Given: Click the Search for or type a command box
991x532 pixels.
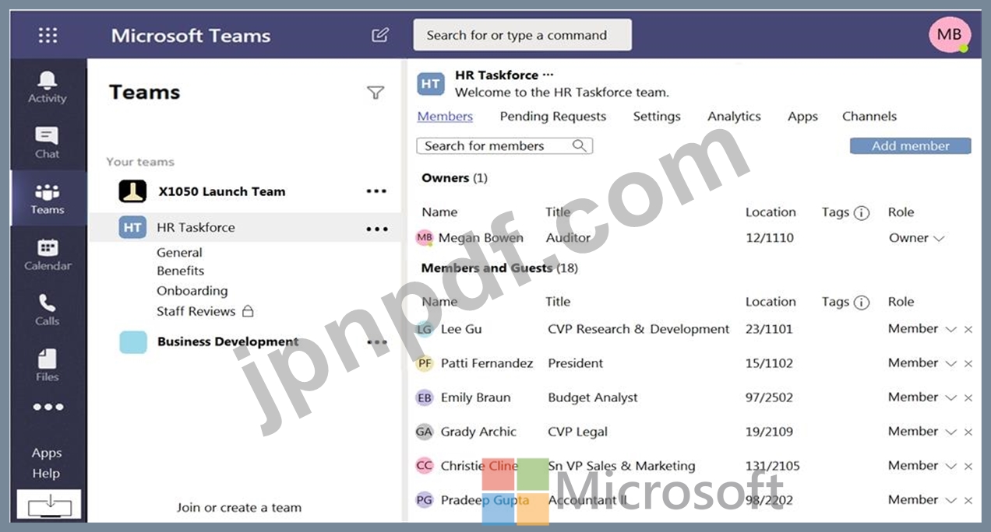Looking at the screenshot, I should (x=523, y=35).
